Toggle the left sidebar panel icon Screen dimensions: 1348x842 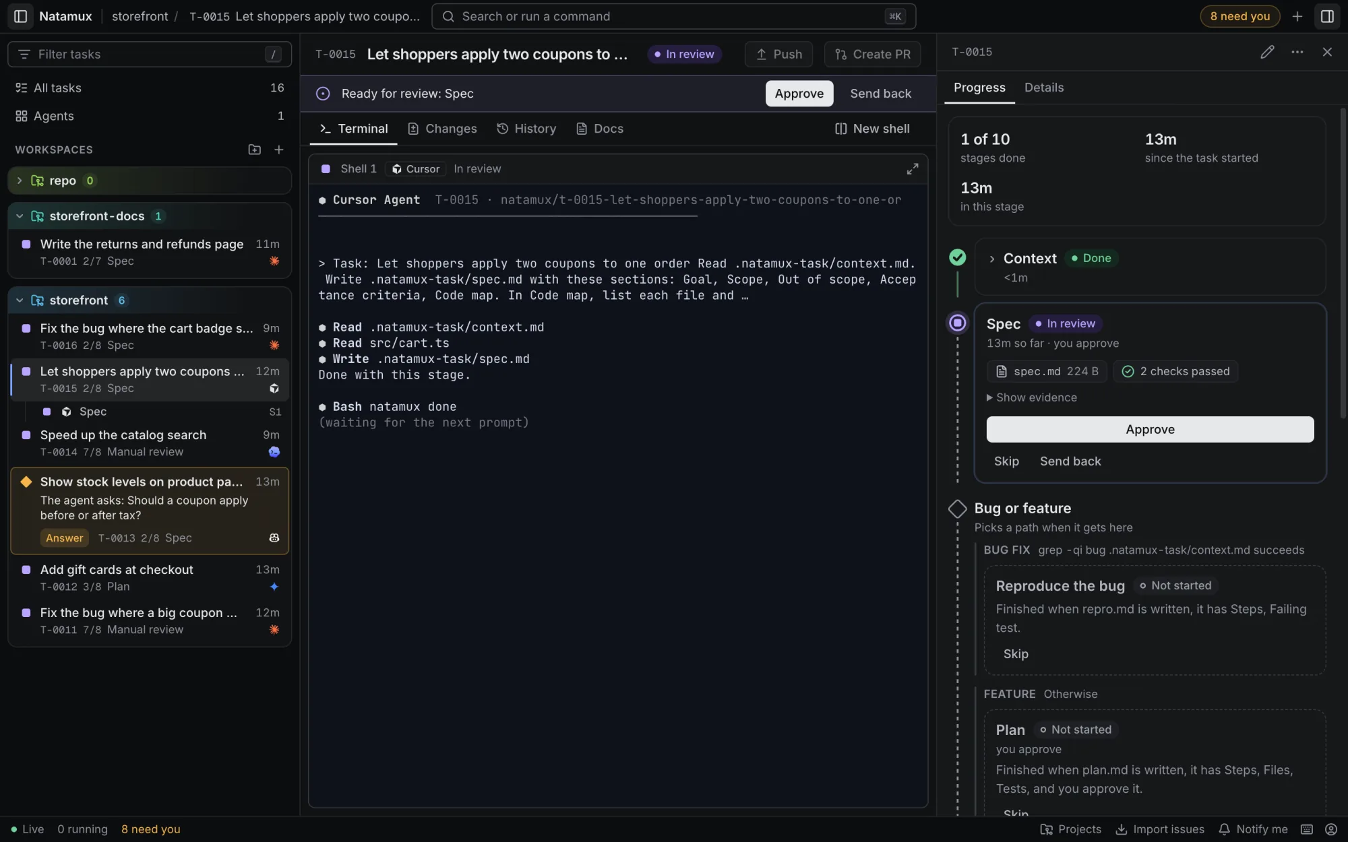tap(20, 16)
